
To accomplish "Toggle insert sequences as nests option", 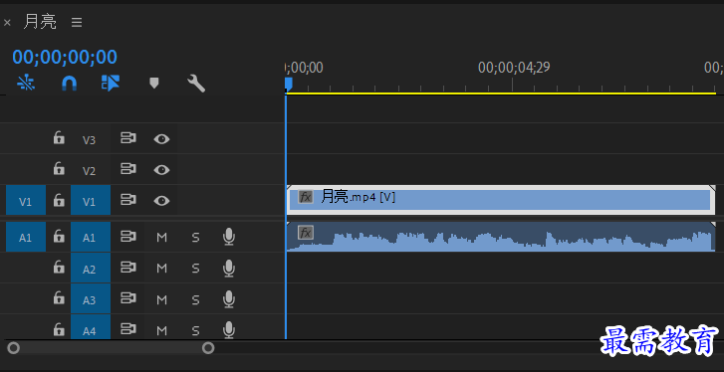I will pos(26,83).
